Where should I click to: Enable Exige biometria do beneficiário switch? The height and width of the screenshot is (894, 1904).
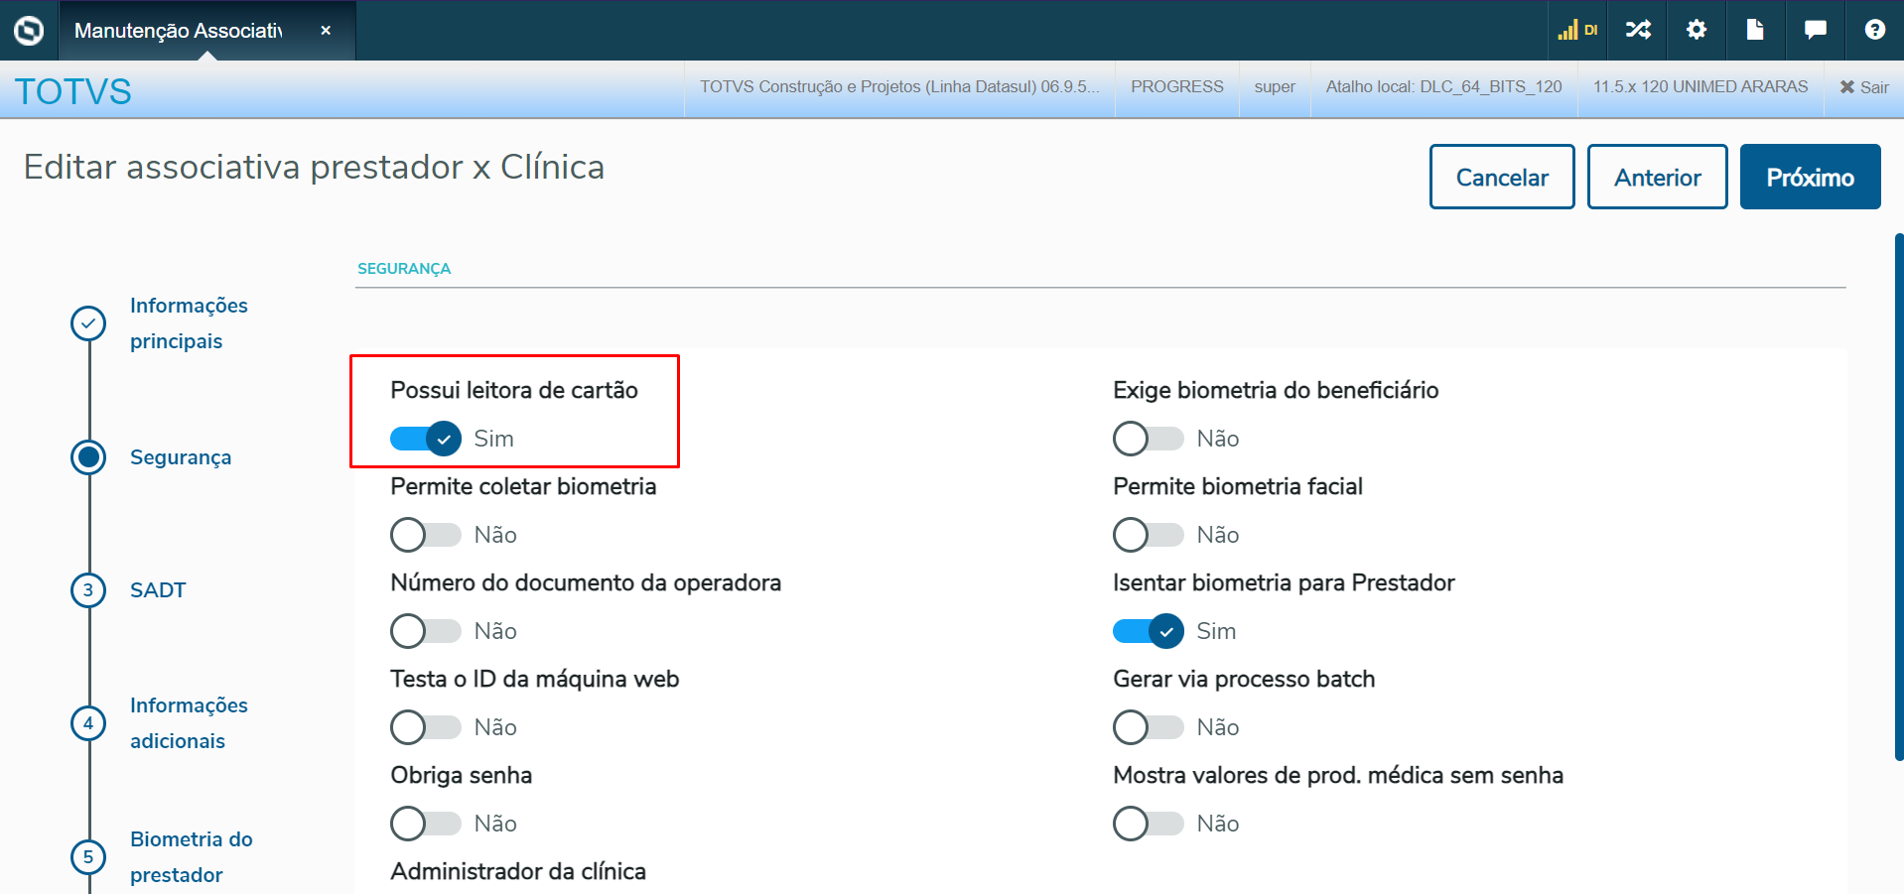1149,439
